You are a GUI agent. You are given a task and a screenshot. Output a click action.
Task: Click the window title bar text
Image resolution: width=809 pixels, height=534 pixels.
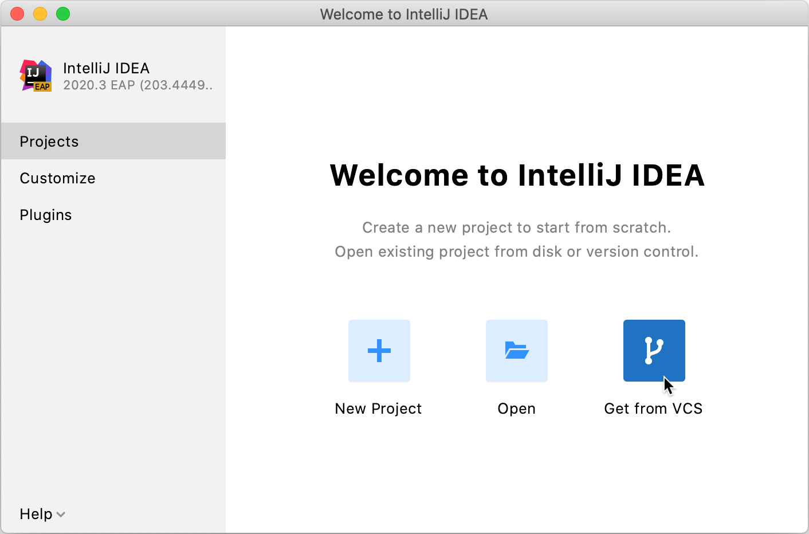(x=404, y=14)
